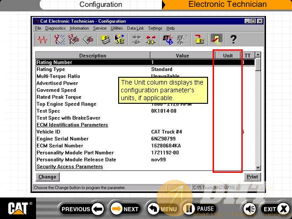Open help with the question mark icon

pyautogui.click(x=233, y=39)
